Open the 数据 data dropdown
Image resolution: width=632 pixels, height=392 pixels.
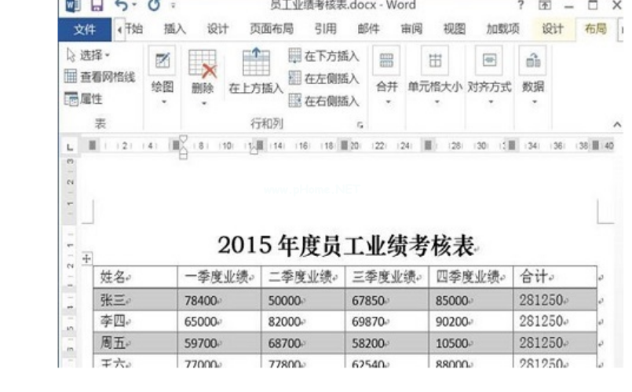(x=533, y=77)
